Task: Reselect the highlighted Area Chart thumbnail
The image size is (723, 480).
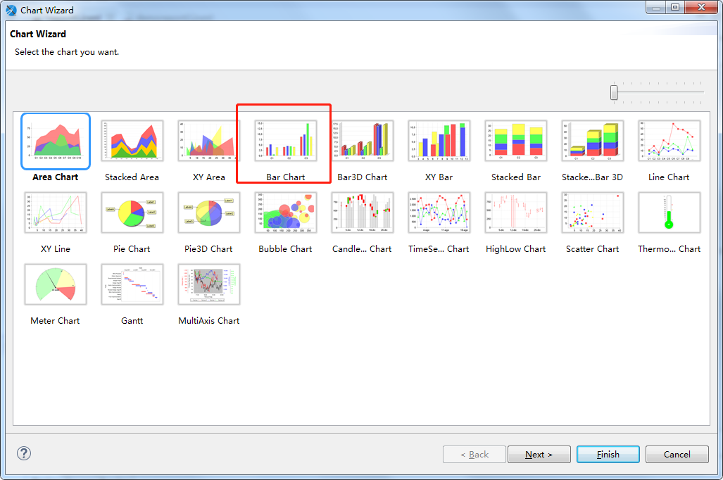Action: [55, 141]
